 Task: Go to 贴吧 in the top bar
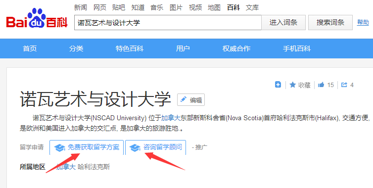(118, 7)
